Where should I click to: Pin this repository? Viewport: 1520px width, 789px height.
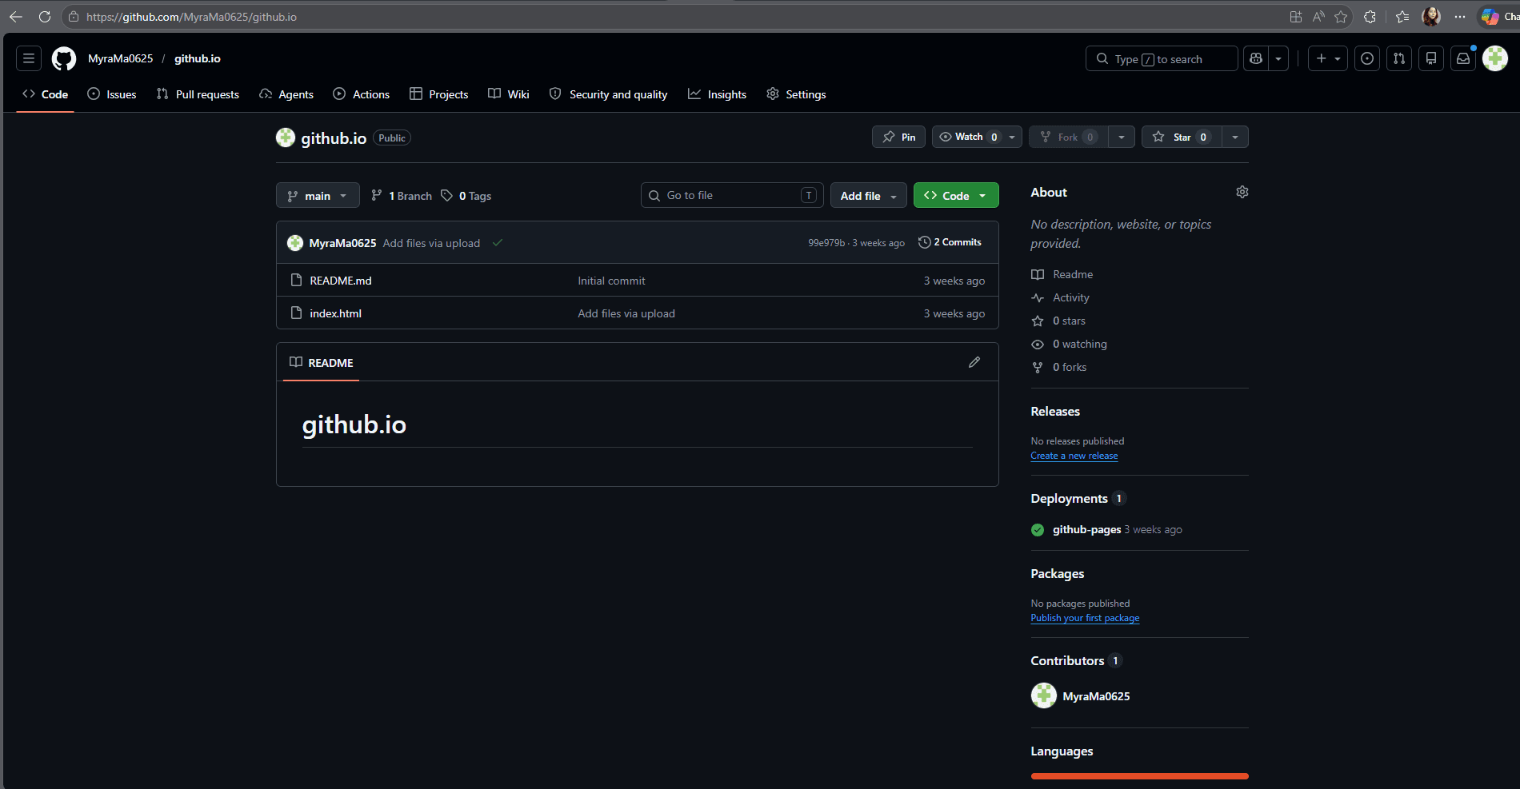coord(898,137)
